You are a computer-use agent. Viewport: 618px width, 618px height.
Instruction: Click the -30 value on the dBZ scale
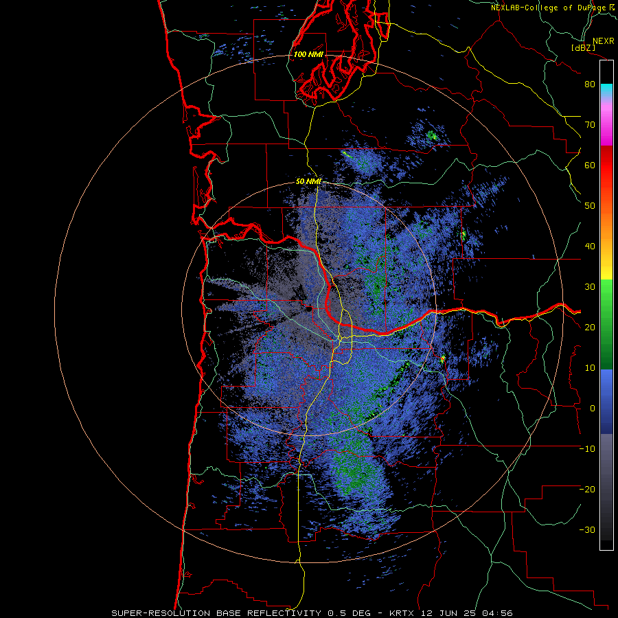click(x=587, y=530)
